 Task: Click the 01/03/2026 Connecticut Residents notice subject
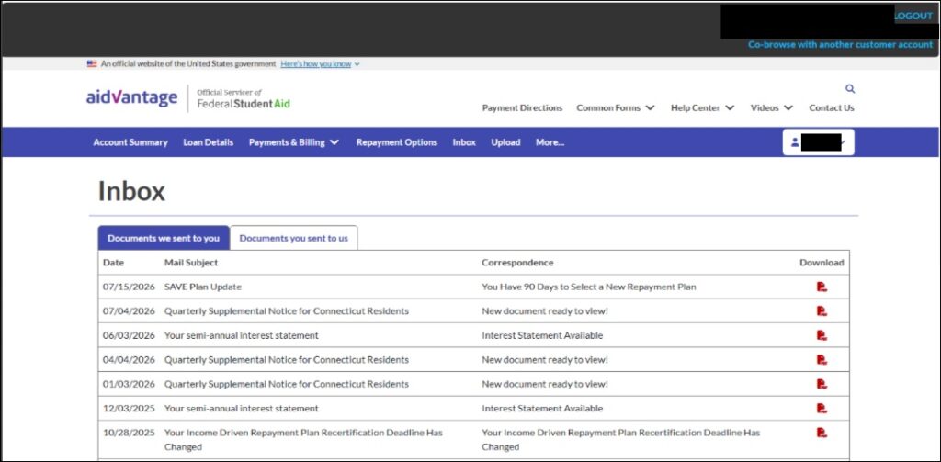[287, 384]
